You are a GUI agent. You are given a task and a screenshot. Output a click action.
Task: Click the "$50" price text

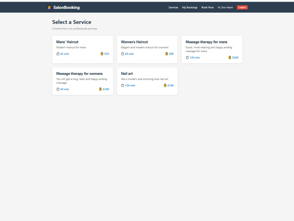click(106, 54)
